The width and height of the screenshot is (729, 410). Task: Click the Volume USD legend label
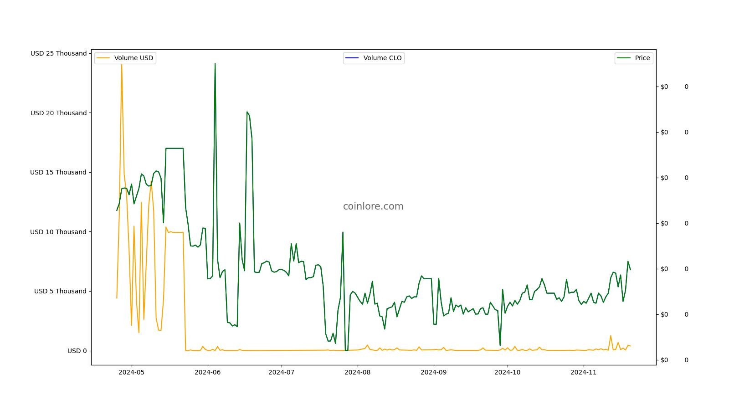[x=133, y=58]
